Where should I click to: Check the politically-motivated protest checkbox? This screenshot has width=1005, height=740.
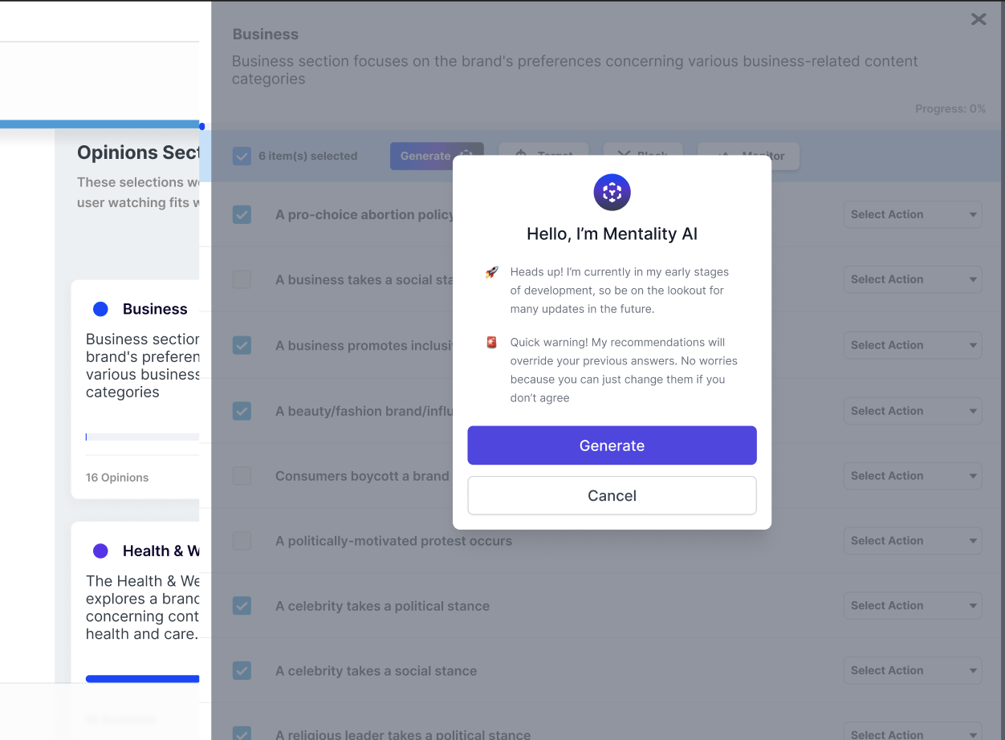coord(242,541)
